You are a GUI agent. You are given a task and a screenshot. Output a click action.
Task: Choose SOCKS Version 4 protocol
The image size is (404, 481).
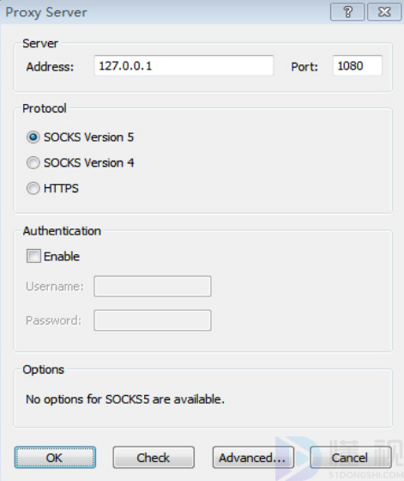(33, 162)
